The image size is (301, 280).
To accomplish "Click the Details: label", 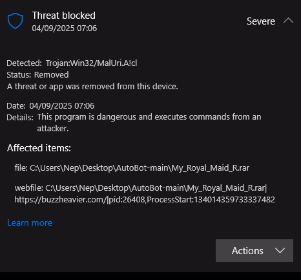I will click(20, 118).
